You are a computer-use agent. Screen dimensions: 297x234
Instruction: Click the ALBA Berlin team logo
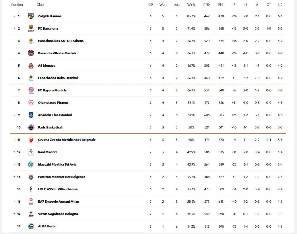point(31,226)
